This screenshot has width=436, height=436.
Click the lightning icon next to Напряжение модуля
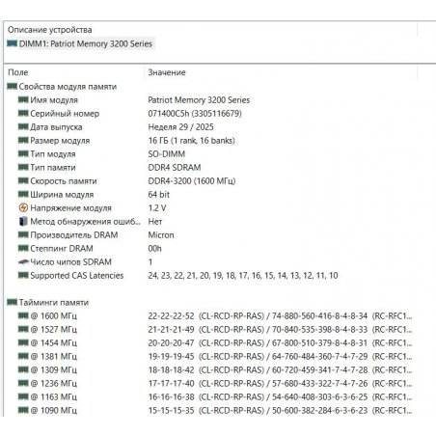coord(23,208)
